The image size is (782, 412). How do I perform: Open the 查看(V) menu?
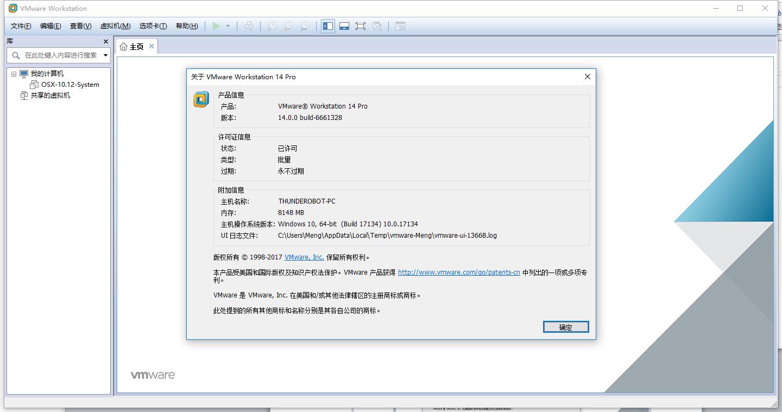(x=80, y=26)
